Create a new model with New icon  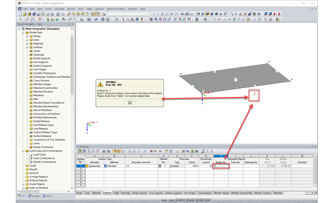20,14
